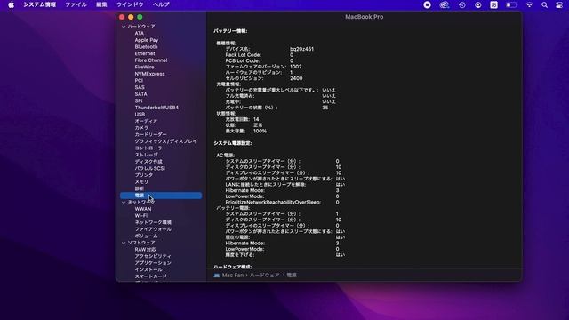Image resolution: width=569 pixels, height=320 pixels.
Task: Collapse the ネットワーク section
Action: (124, 202)
